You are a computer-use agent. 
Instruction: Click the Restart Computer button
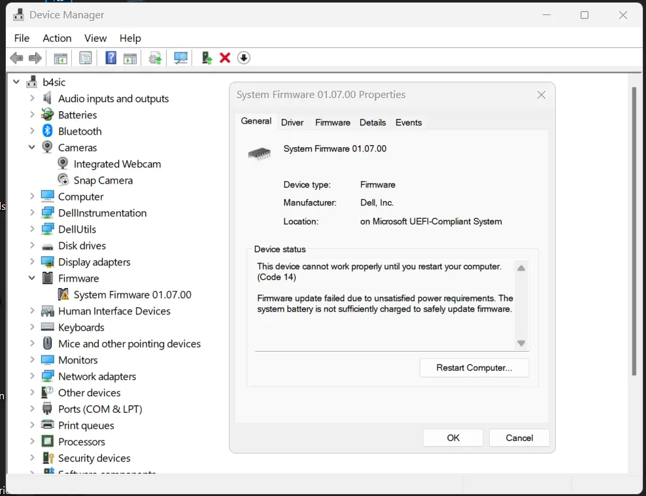pyautogui.click(x=474, y=367)
